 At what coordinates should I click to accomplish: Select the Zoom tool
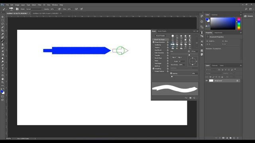(2, 82)
